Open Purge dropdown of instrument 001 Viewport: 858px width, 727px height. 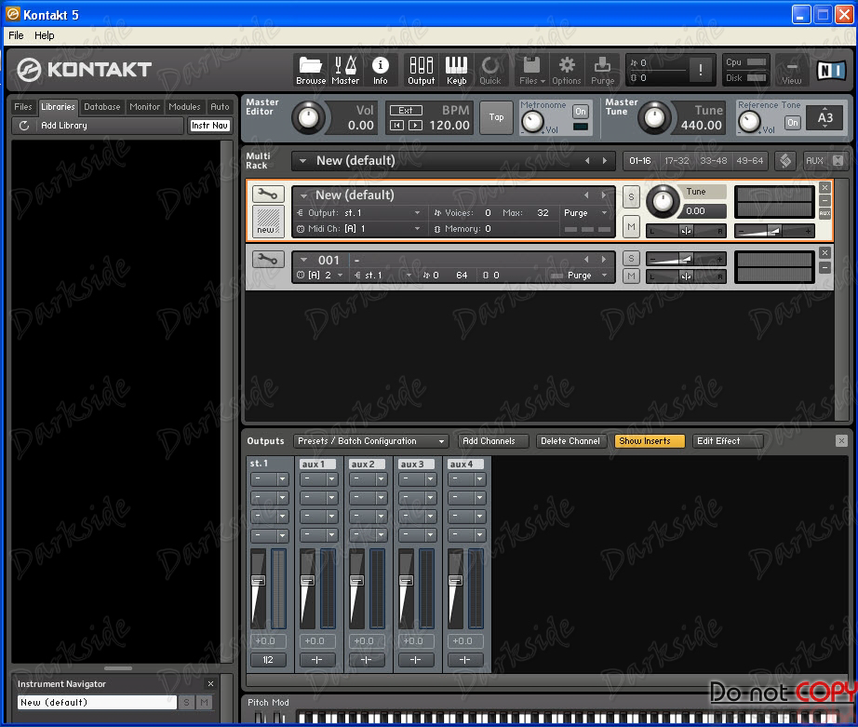coord(604,276)
